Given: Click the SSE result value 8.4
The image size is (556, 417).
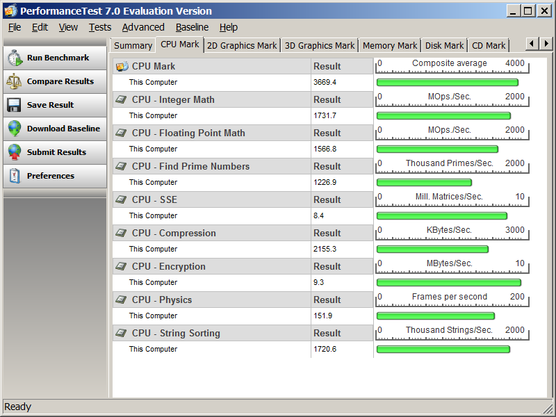Looking at the screenshot, I should (x=318, y=215).
